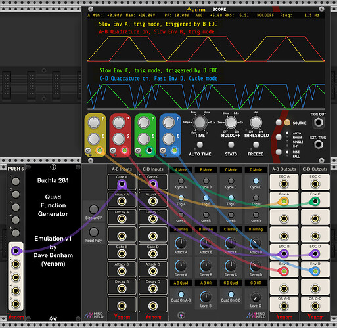This screenshot has height=328, width=337.
Task: Click the Level D knob
Action: point(256,297)
